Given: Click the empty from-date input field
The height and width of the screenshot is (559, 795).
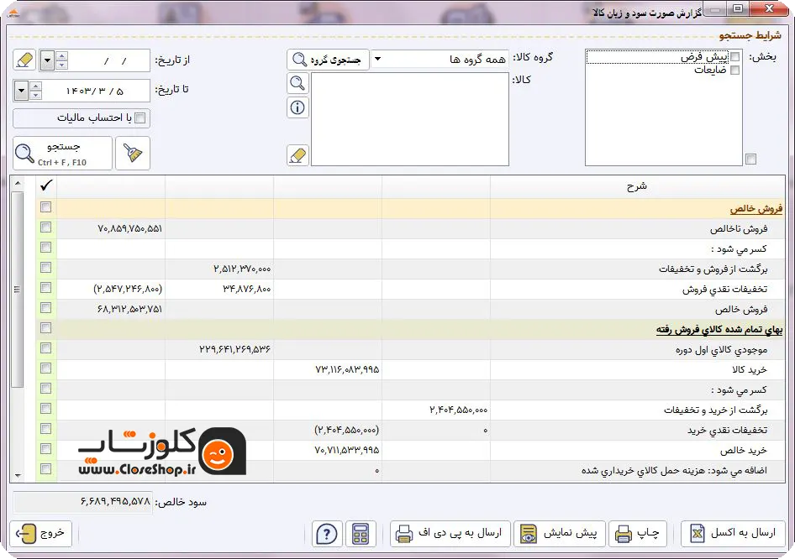Looking at the screenshot, I should pyautogui.click(x=108, y=60).
